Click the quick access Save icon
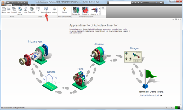The image size is (183, 110). [16, 2]
